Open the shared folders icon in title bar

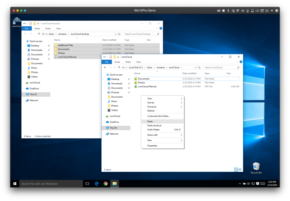267,10
